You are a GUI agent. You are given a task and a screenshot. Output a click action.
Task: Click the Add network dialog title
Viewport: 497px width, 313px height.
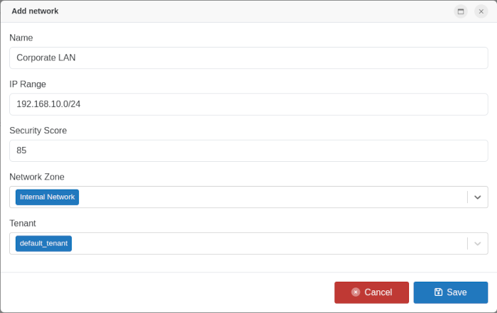(x=35, y=11)
